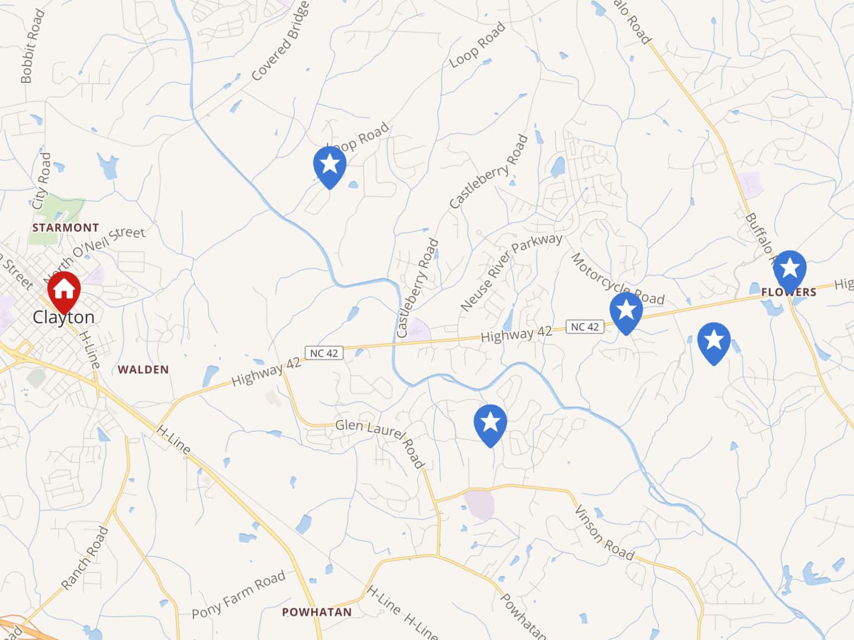Click the FLOWERS community label

(789, 292)
